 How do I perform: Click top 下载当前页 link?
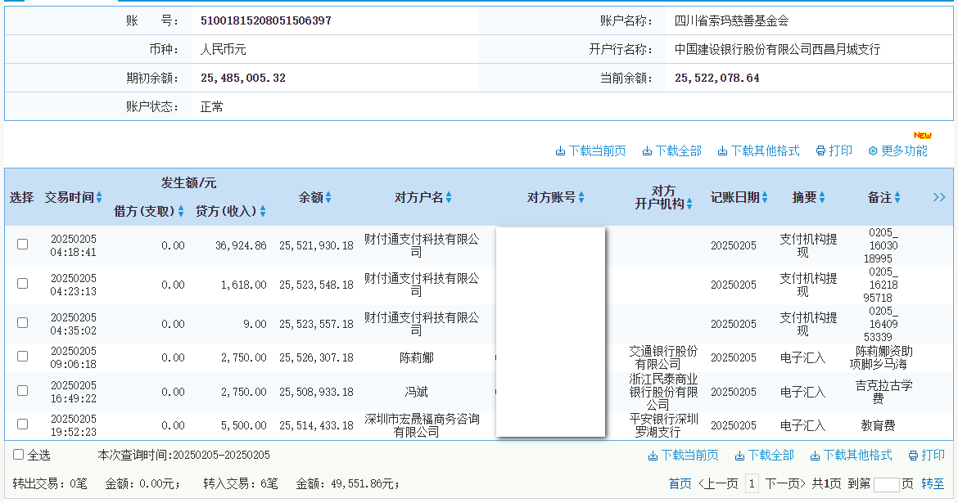click(597, 150)
